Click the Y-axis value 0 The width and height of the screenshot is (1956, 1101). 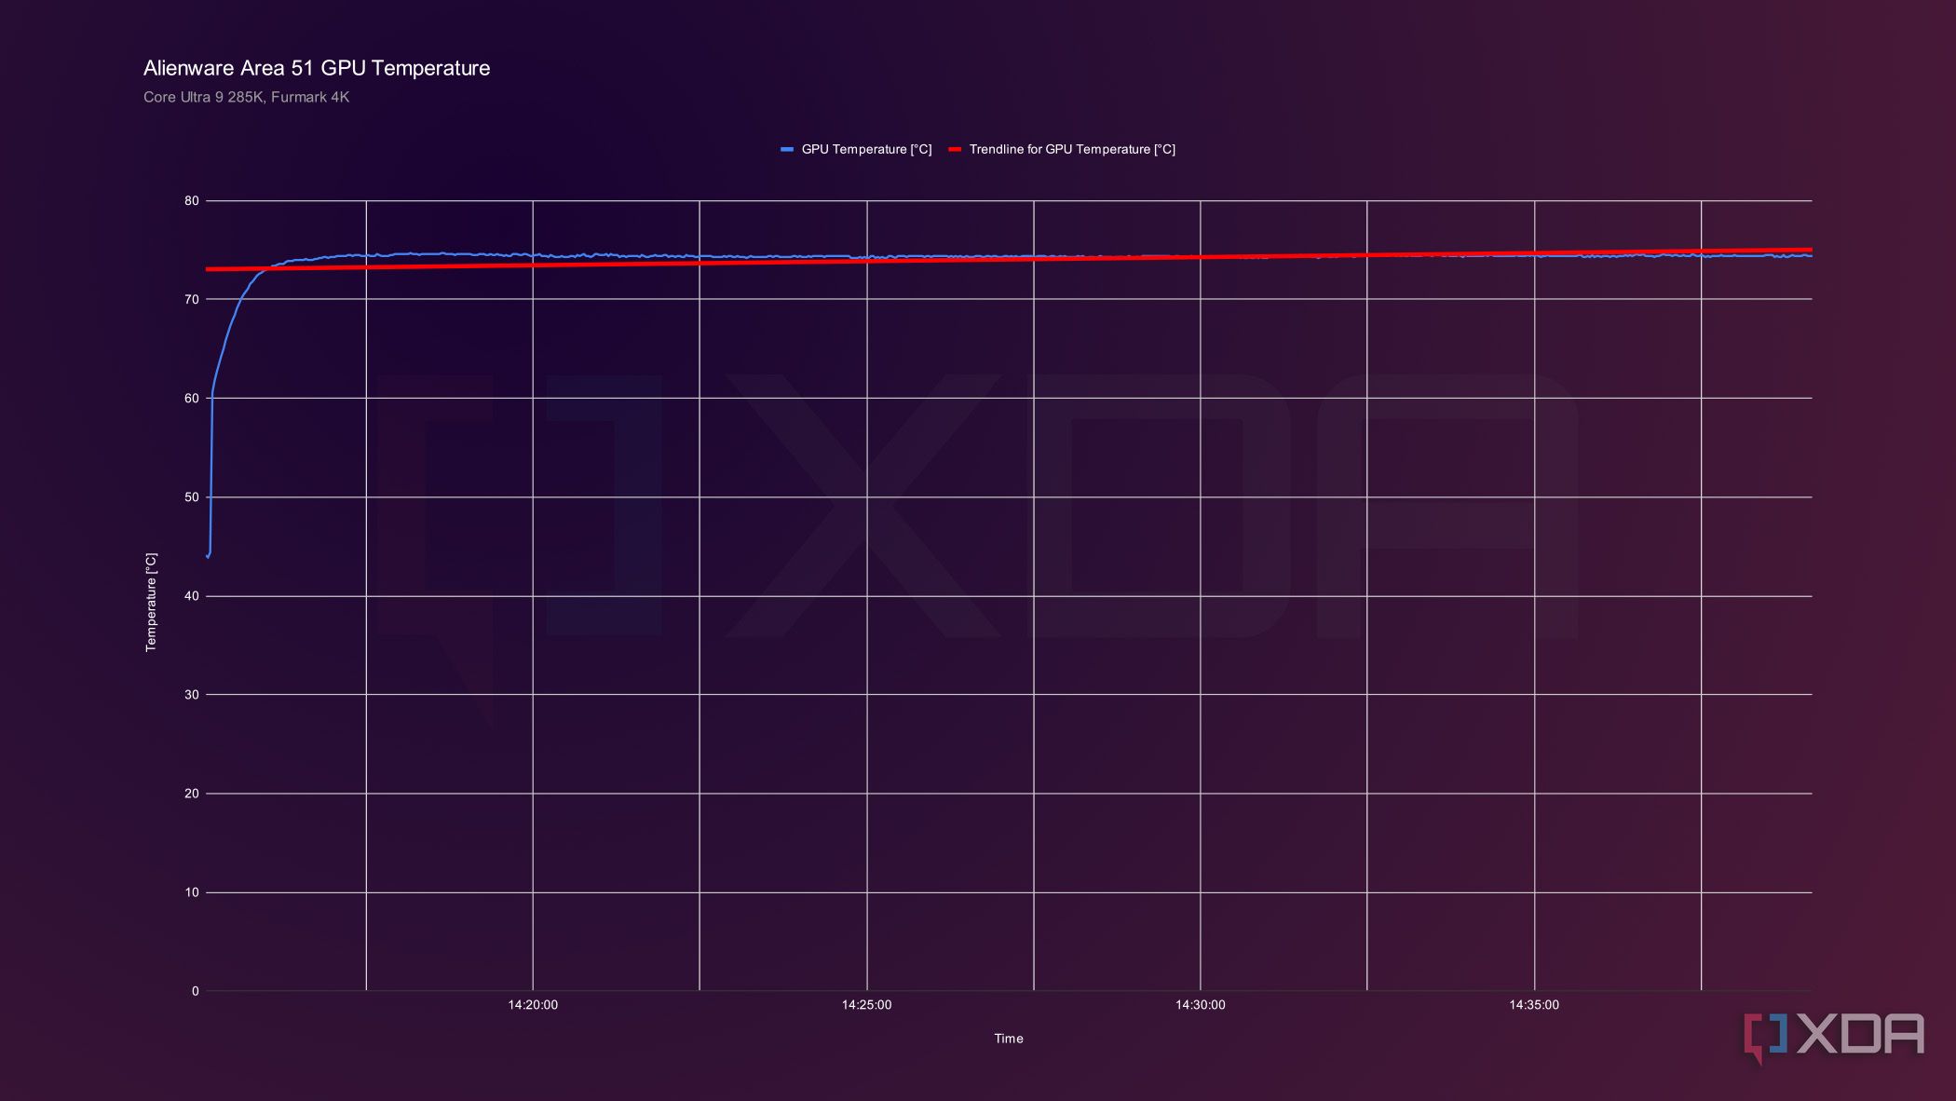coord(196,991)
